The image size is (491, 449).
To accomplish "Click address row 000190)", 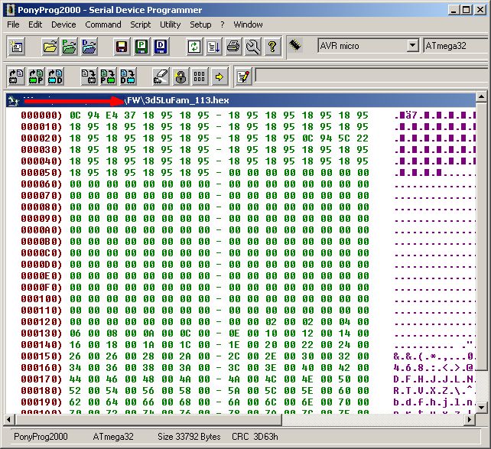I will point(41,402).
